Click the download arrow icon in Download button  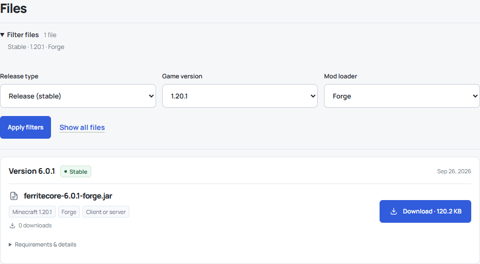(x=393, y=211)
